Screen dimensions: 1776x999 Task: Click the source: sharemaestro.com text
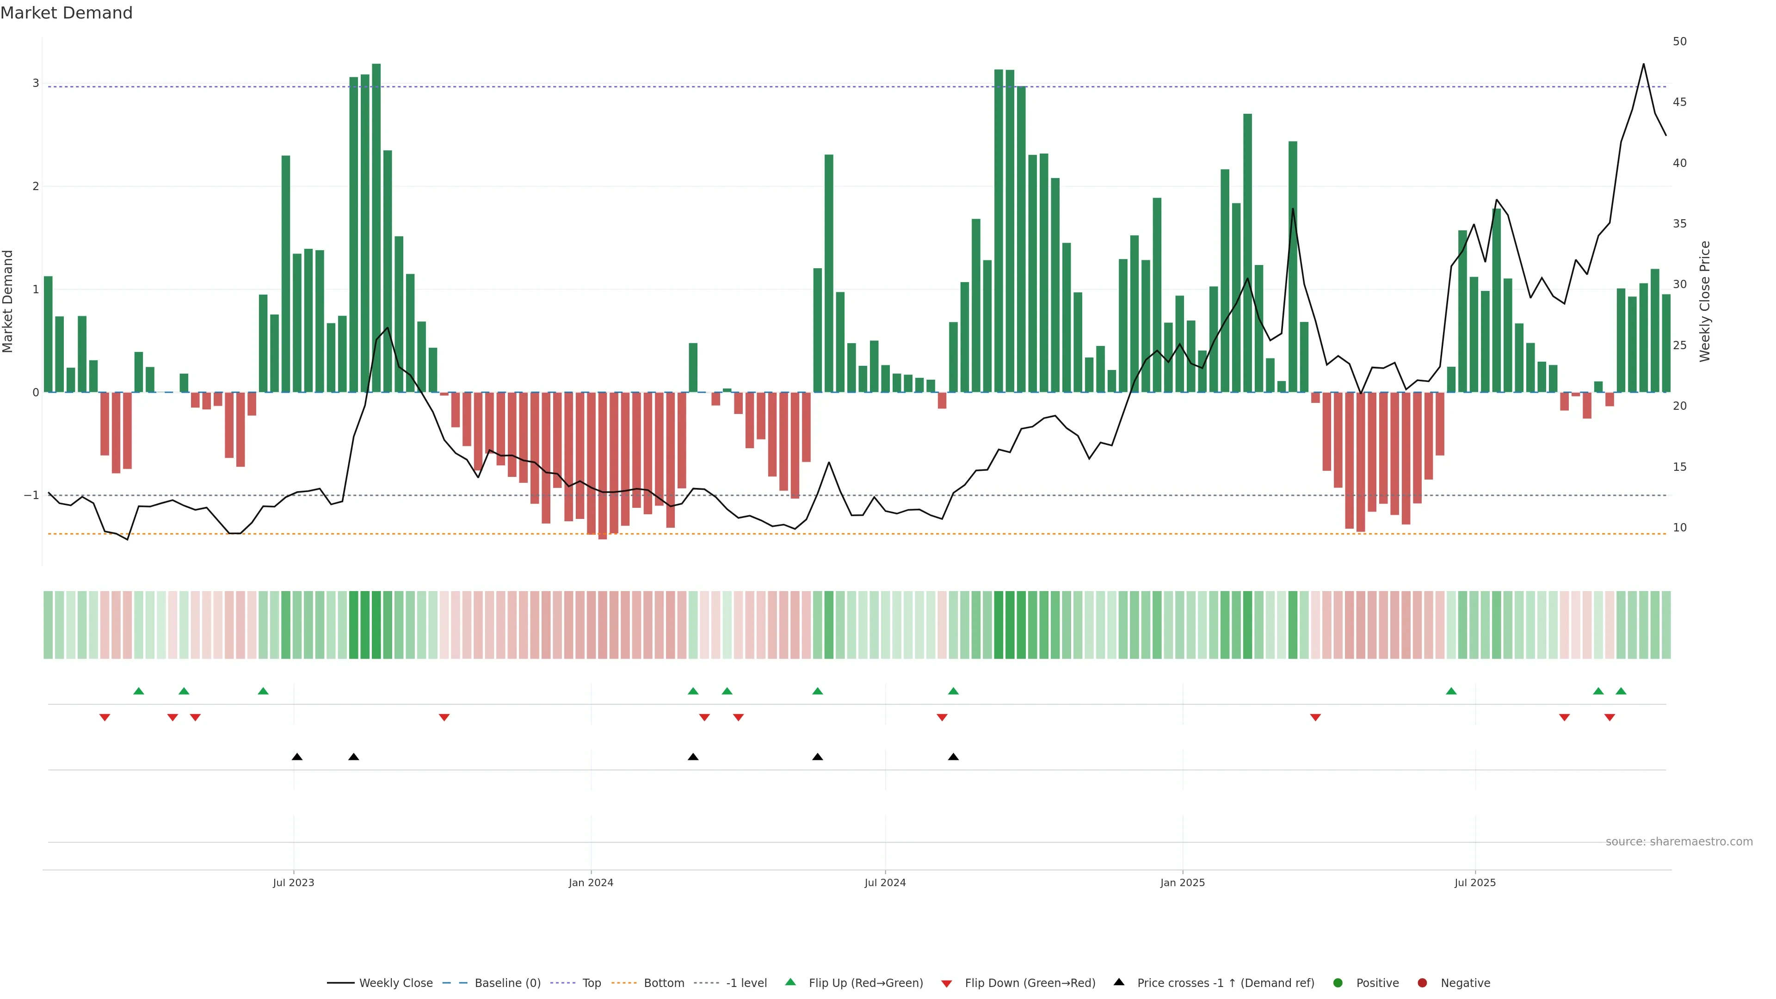[x=1679, y=842]
